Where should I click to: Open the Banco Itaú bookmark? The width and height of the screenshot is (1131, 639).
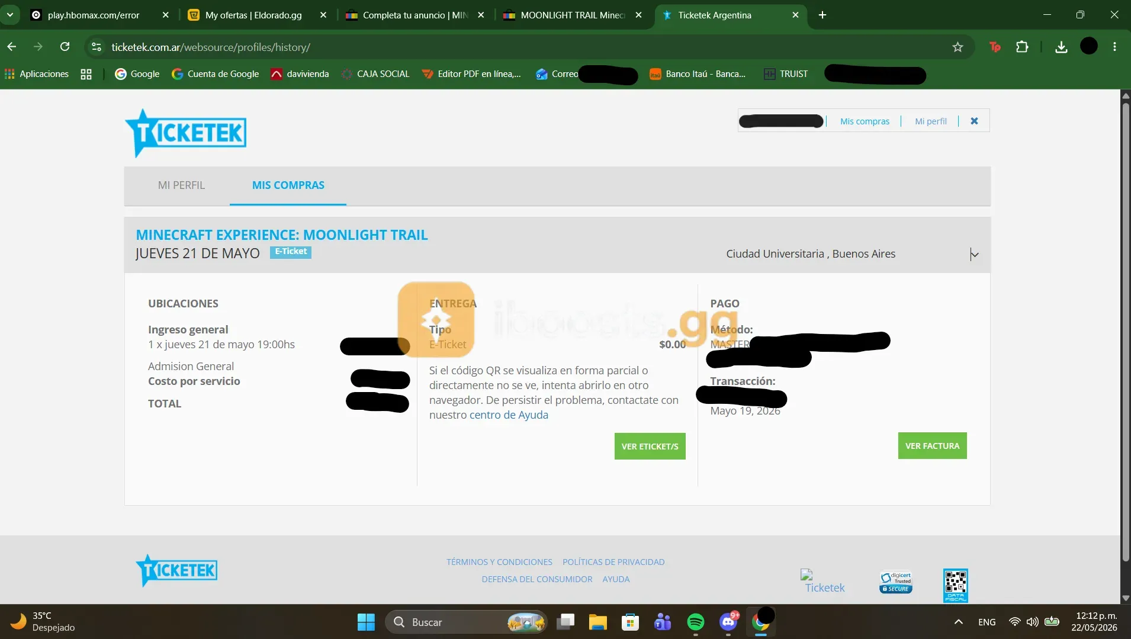pos(698,74)
